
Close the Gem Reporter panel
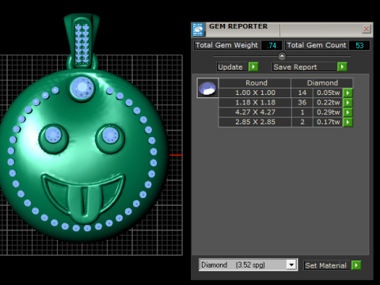click(x=367, y=29)
